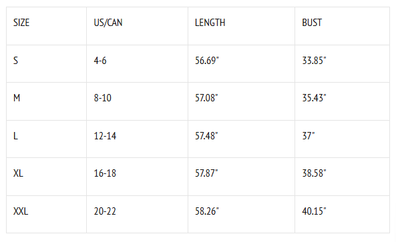
Task: Click the 57.48" length value
Action: click(206, 136)
